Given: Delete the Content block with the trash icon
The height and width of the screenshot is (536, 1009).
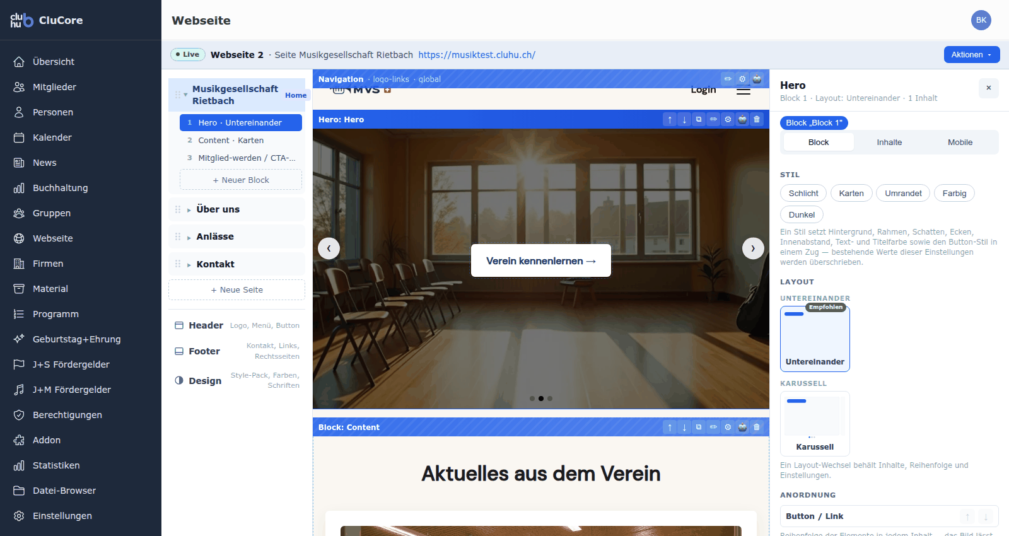Looking at the screenshot, I should coord(757,427).
